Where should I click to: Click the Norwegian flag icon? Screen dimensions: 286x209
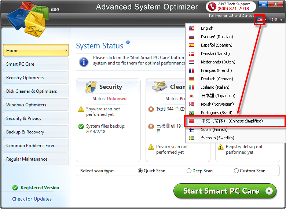point(191,104)
